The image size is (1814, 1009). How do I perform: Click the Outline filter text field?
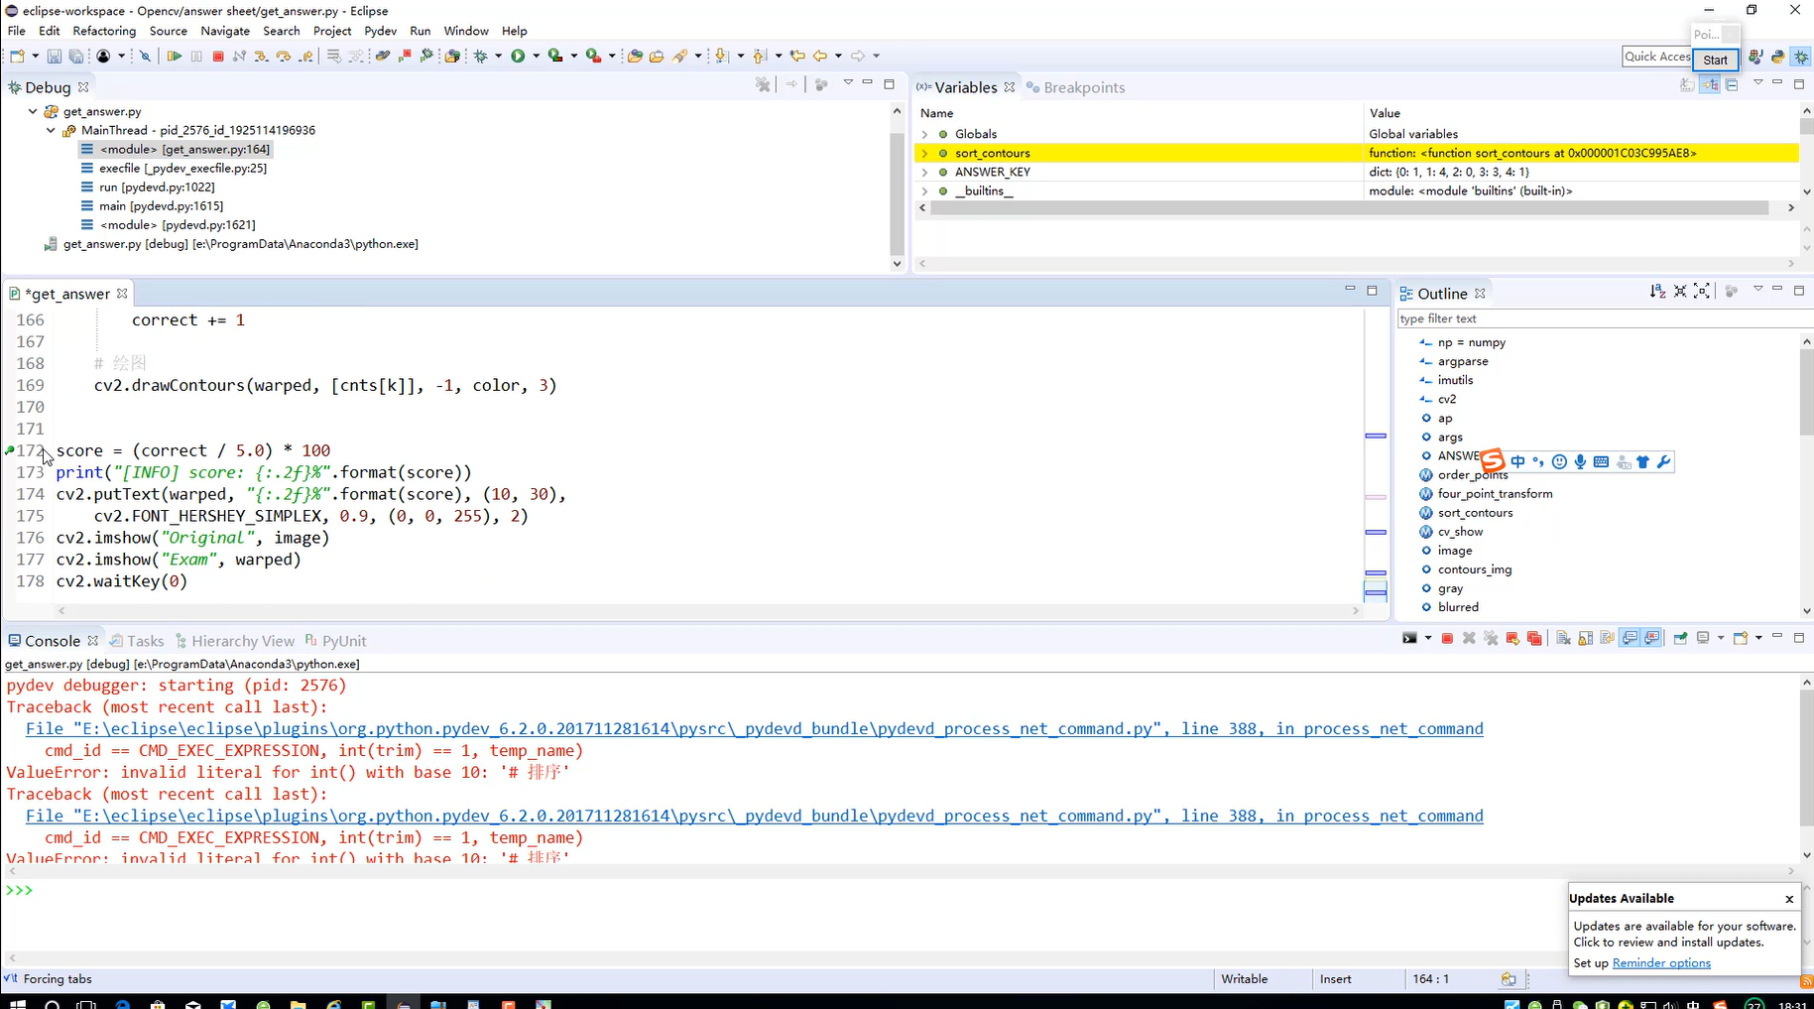[x=1604, y=318]
